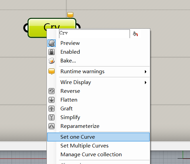
Task: Expand the Runtime warnings submenu arrow
Action: 146,72
